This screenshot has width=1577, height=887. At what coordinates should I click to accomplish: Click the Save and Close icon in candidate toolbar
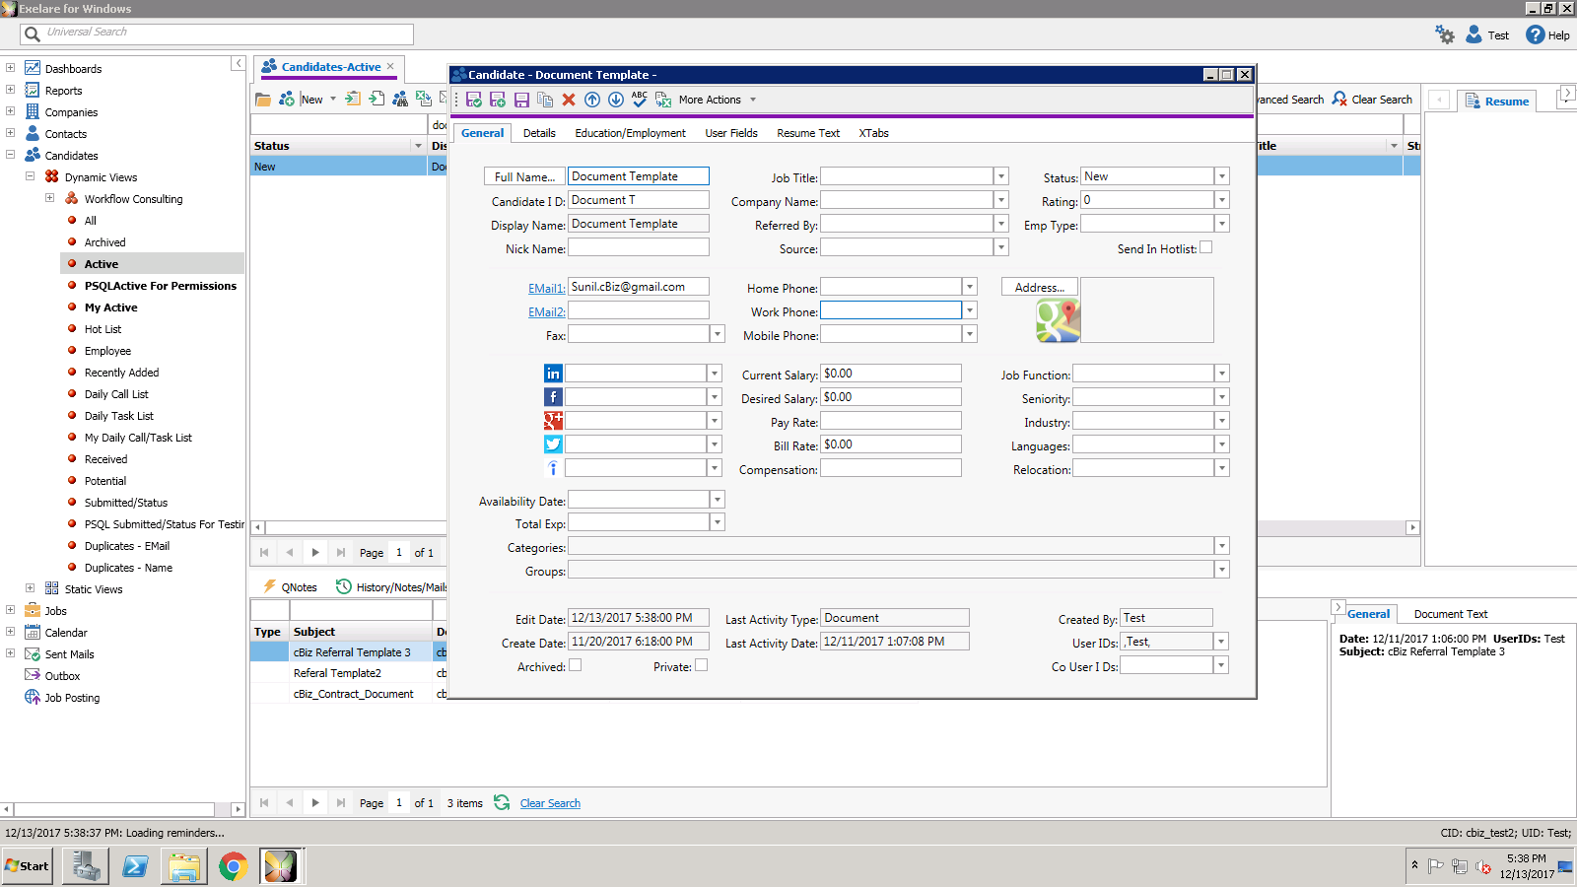pyautogui.click(x=474, y=100)
